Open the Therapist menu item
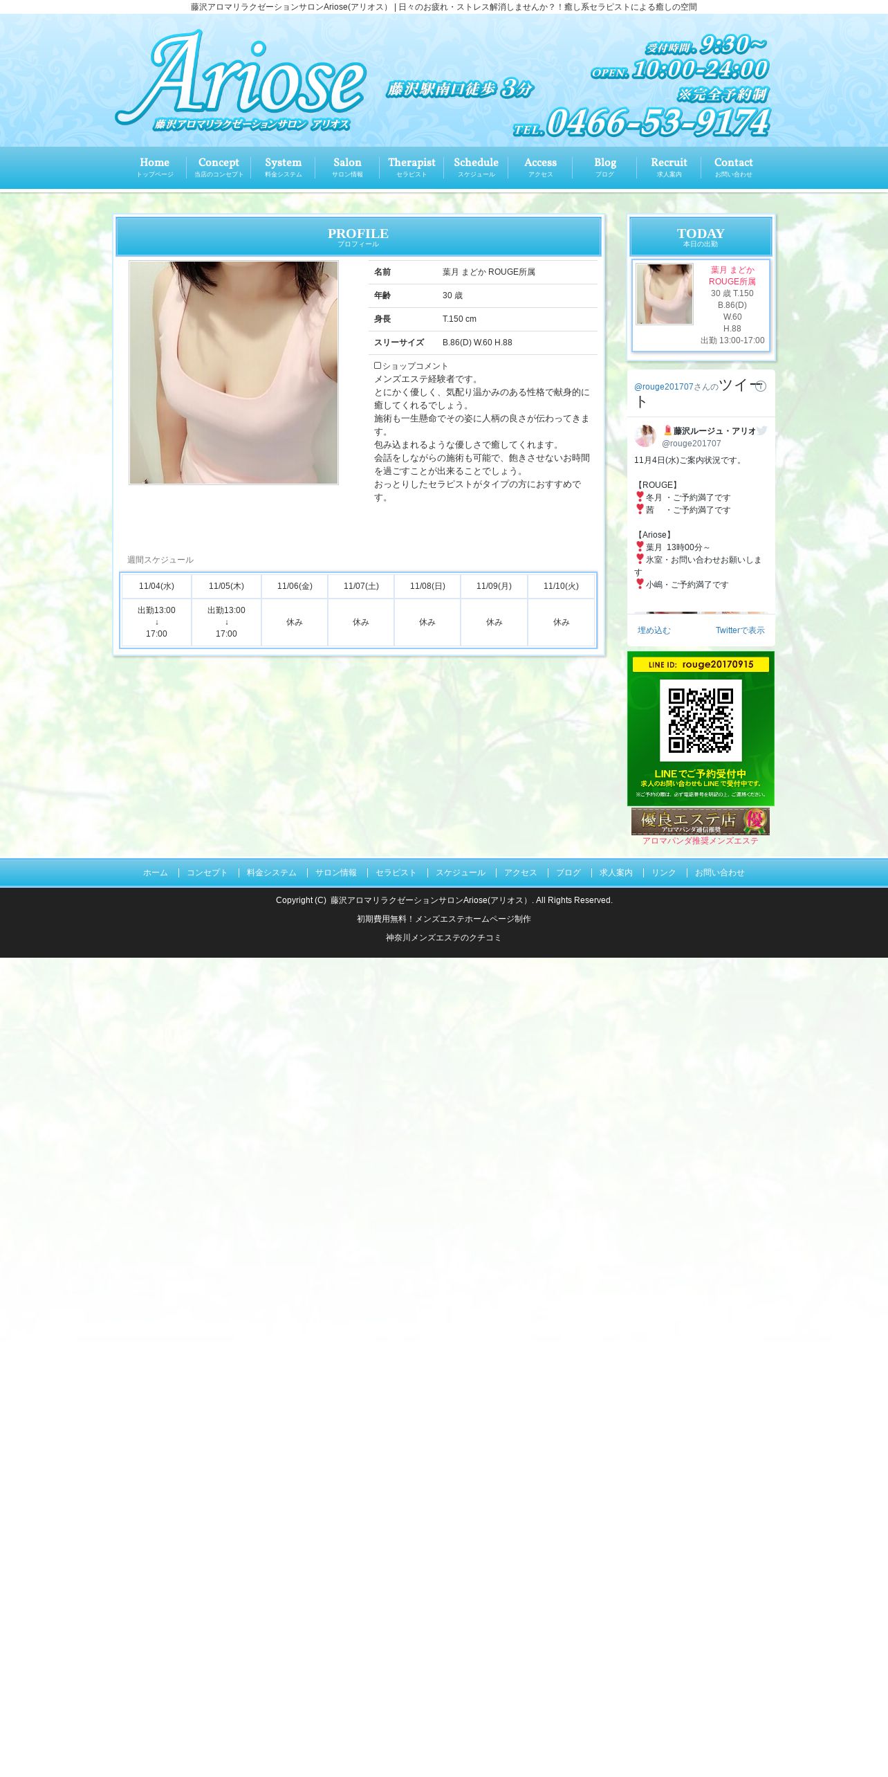Screen dimensions: 888x1777 (x=411, y=167)
